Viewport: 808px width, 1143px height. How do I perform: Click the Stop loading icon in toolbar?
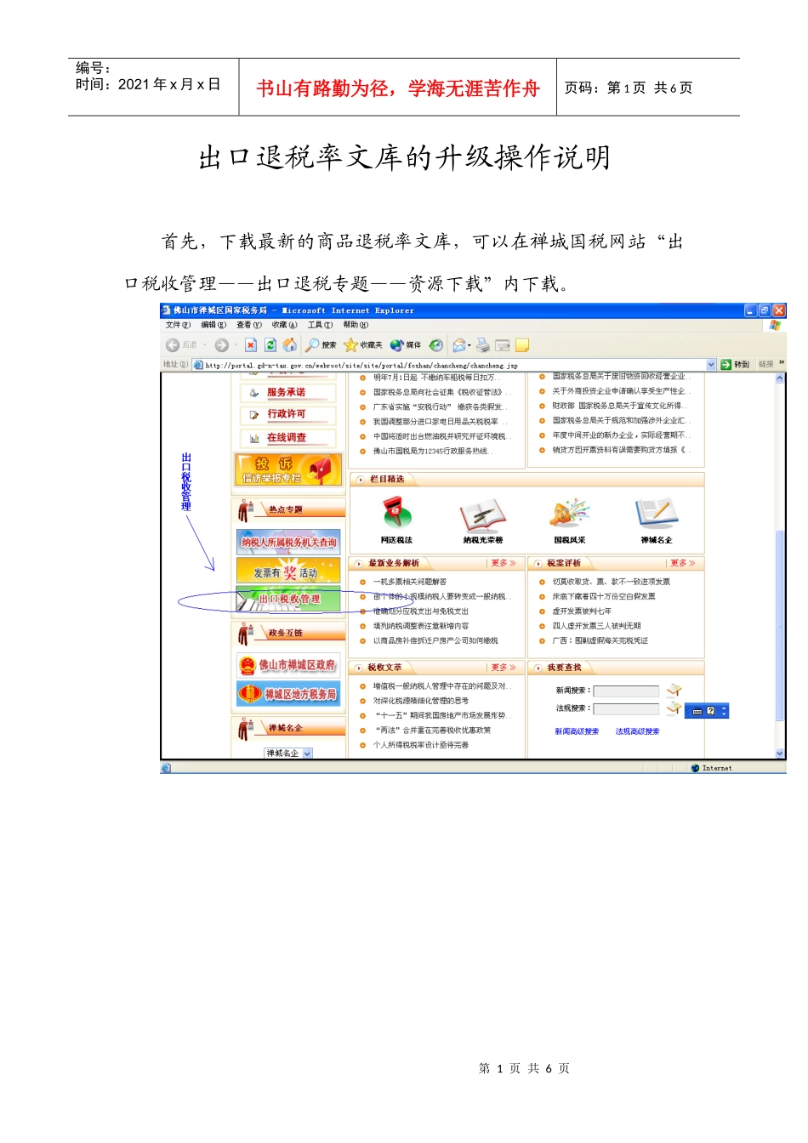coord(251,345)
